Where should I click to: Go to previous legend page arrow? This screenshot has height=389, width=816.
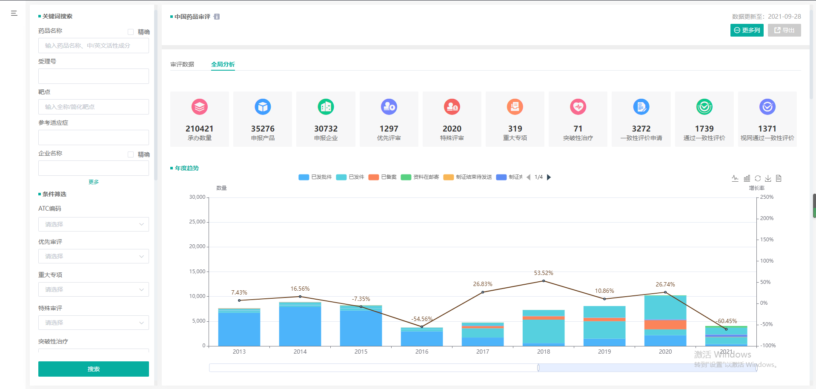coord(529,177)
